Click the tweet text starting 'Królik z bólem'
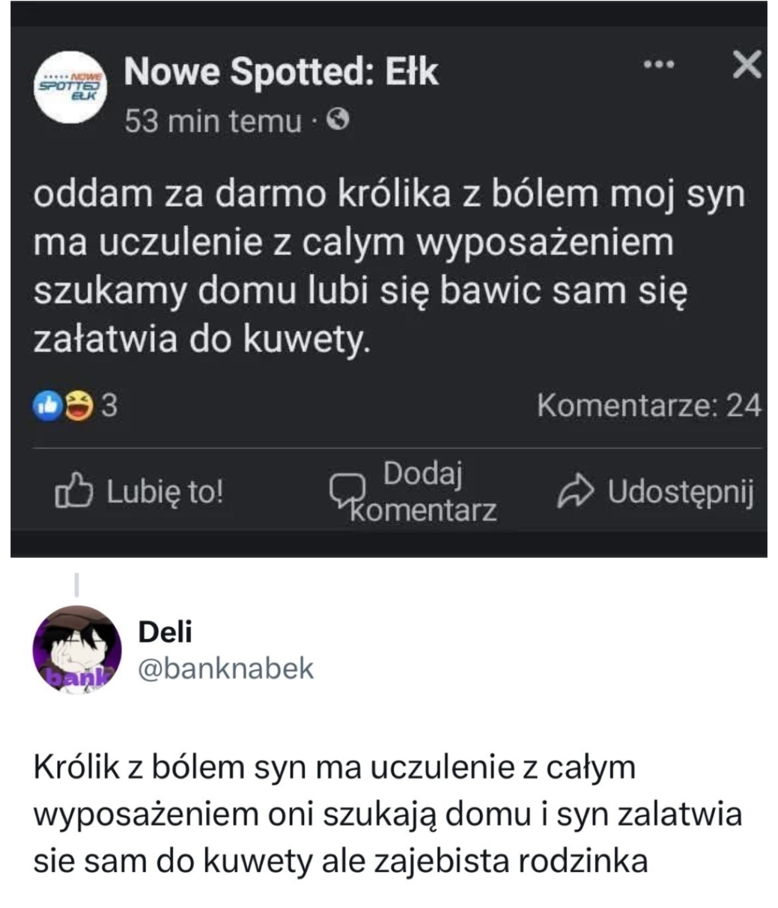 [378, 813]
